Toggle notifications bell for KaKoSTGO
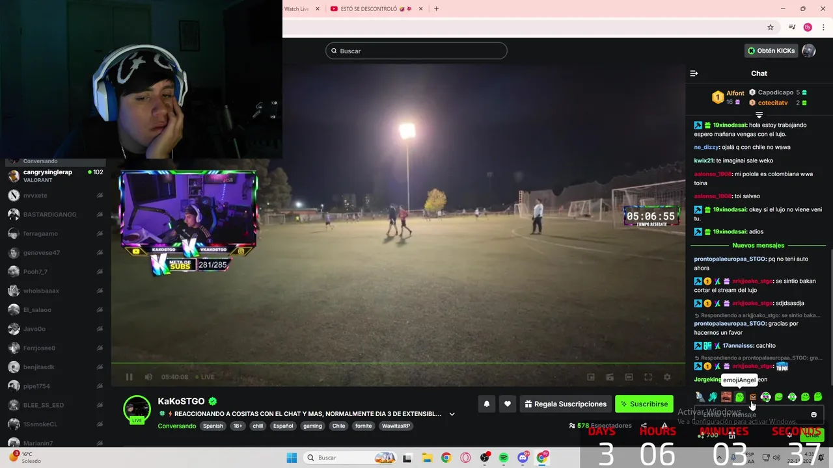 [486, 404]
